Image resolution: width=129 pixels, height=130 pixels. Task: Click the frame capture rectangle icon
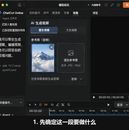52,105
